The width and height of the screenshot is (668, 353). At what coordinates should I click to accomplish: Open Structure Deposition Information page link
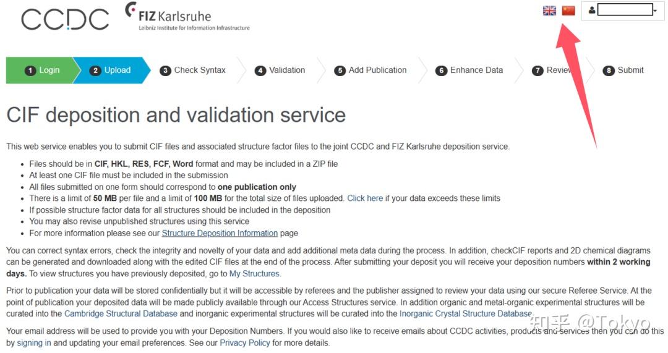(x=220, y=233)
